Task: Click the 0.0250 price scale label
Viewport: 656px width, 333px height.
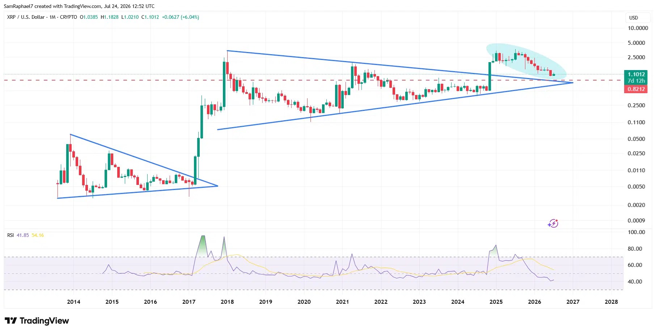Action: coord(636,153)
